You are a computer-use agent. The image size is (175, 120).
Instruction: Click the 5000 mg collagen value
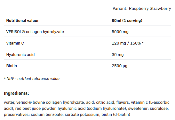(x=120, y=32)
